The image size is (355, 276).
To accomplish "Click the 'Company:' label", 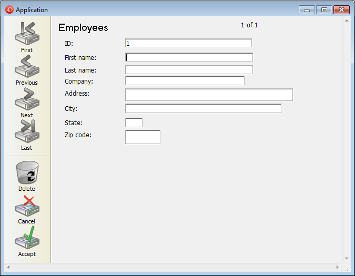I will tap(79, 81).
